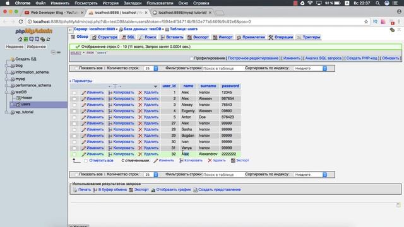Screen dimensions: 404x227
Task: Click the pencil icon in the С отмеченными bar
Action: pos(156,160)
